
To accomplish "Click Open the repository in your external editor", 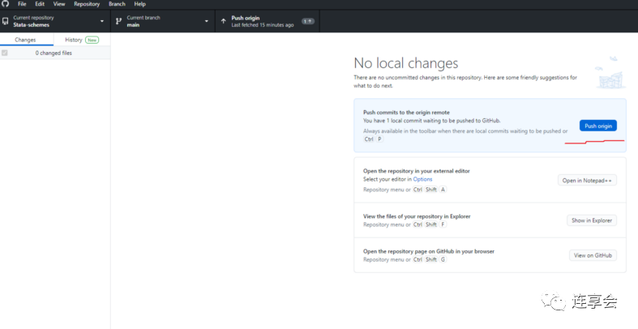I will point(417,171).
